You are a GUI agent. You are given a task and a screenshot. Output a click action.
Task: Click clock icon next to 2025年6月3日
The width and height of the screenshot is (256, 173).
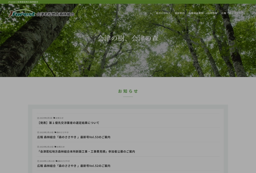click(38, 118)
